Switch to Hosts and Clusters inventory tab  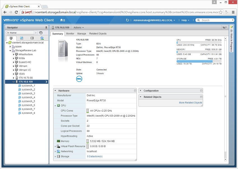[11, 38]
